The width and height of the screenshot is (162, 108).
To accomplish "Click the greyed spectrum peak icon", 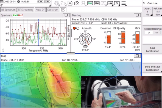I will coord(104,3).
